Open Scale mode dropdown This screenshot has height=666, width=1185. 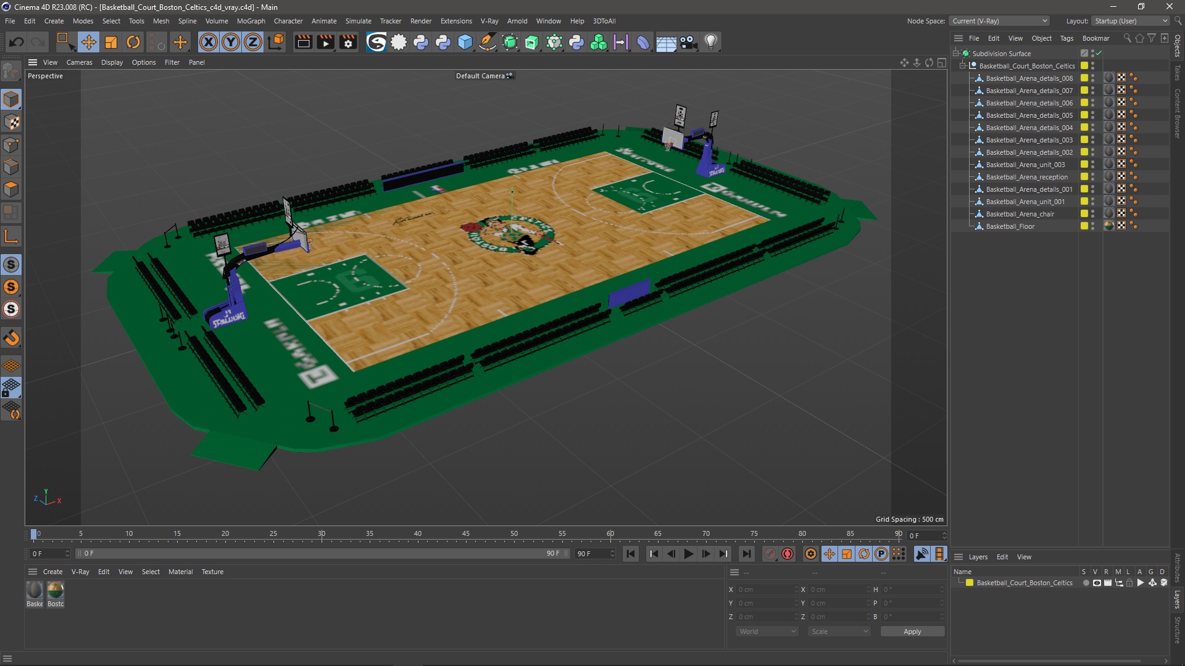(x=839, y=631)
